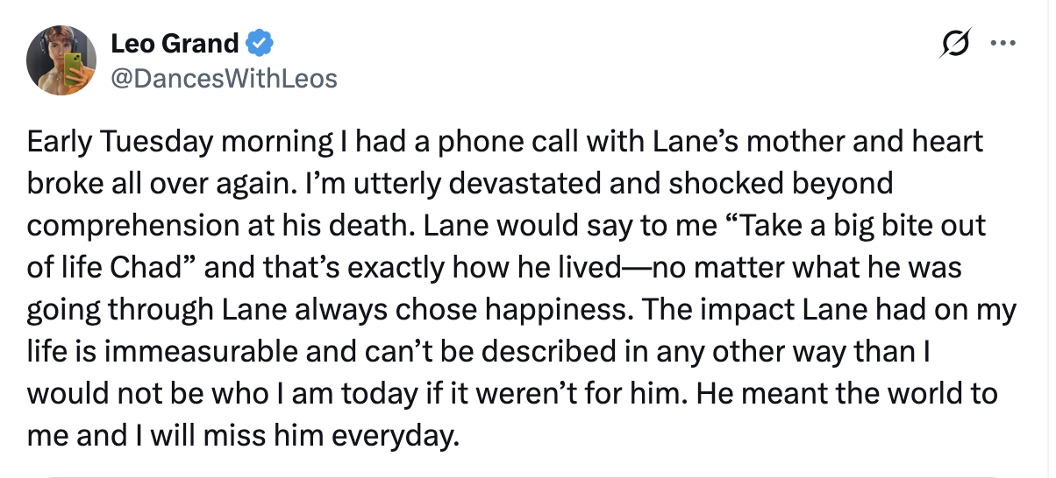This screenshot has width=1056, height=478.
Task: Open the @DancesWithLeos handle link
Action: (x=224, y=79)
